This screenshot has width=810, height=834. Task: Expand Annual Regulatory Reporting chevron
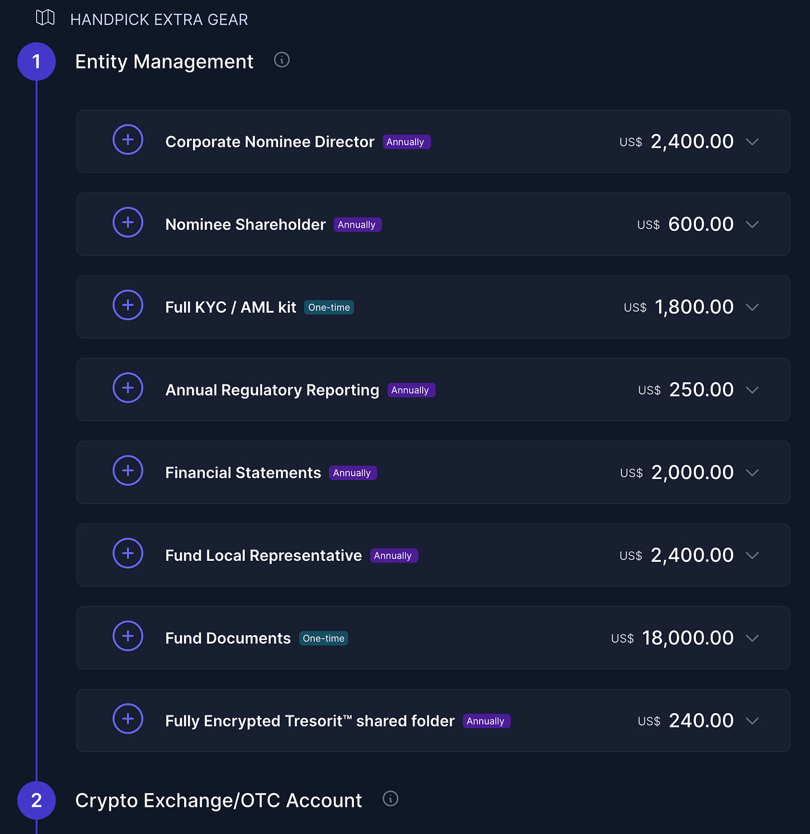pos(752,390)
